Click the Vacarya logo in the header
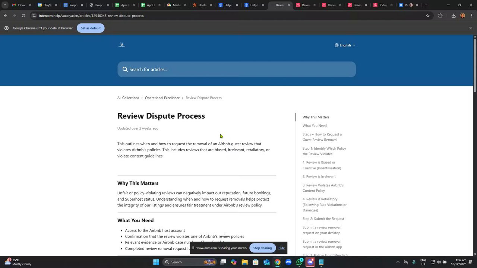This screenshot has width=477, height=268. tap(122, 45)
